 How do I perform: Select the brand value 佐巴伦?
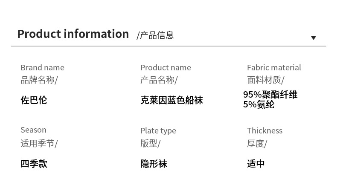pyautogui.click(x=34, y=100)
